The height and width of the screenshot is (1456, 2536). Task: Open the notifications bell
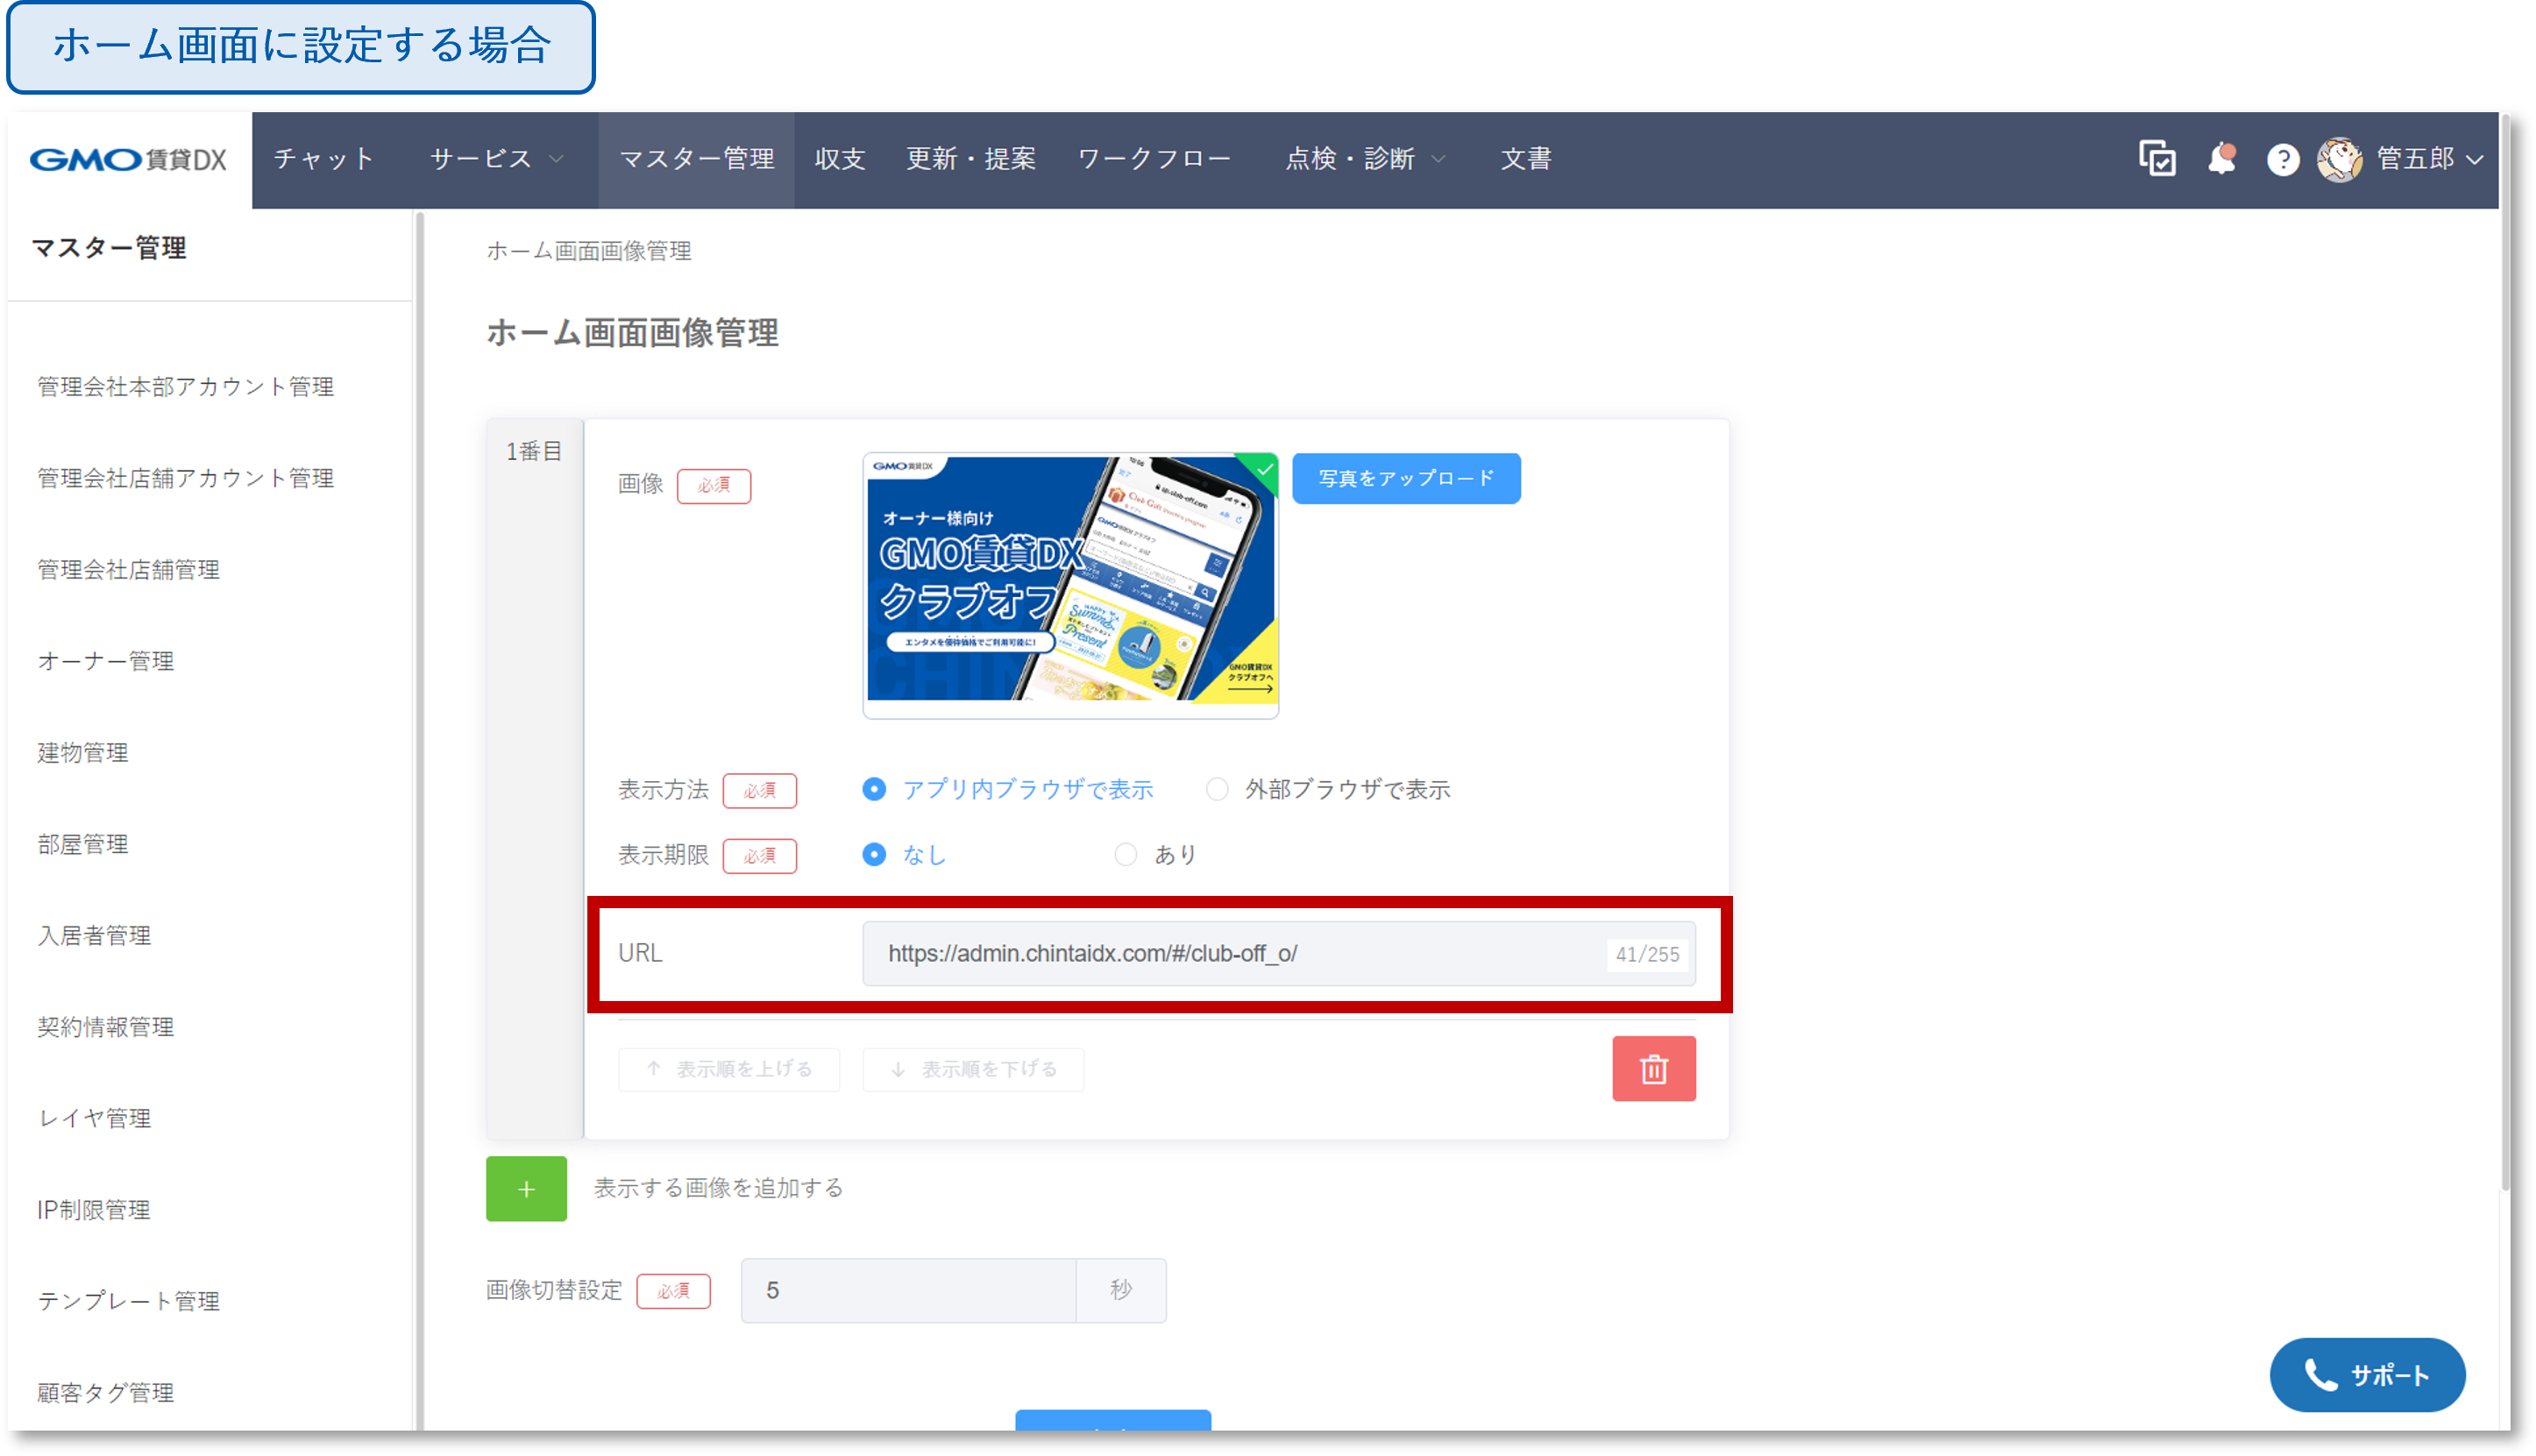[x=2221, y=159]
